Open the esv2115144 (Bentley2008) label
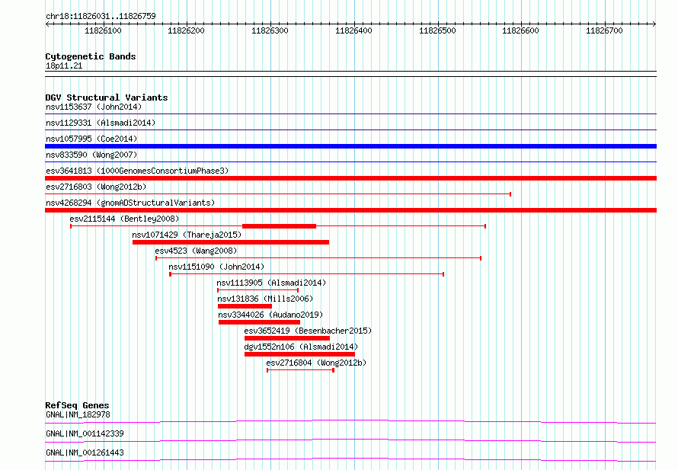The height and width of the screenshot is (470, 678). 124,219
